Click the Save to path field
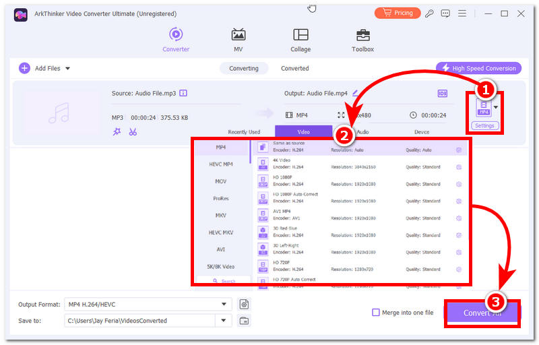539x345 pixels. tap(140, 321)
